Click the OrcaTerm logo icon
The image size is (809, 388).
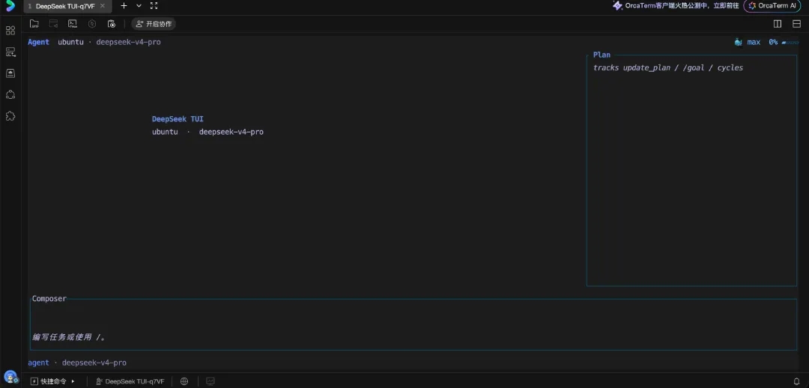click(x=10, y=6)
